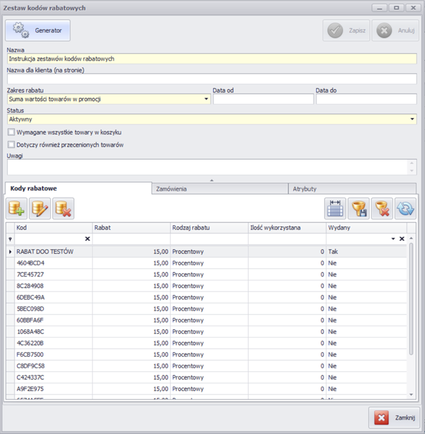Sort by Ilość wykorzystana column header
Screen dimensions: 425x434
tap(287, 228)
